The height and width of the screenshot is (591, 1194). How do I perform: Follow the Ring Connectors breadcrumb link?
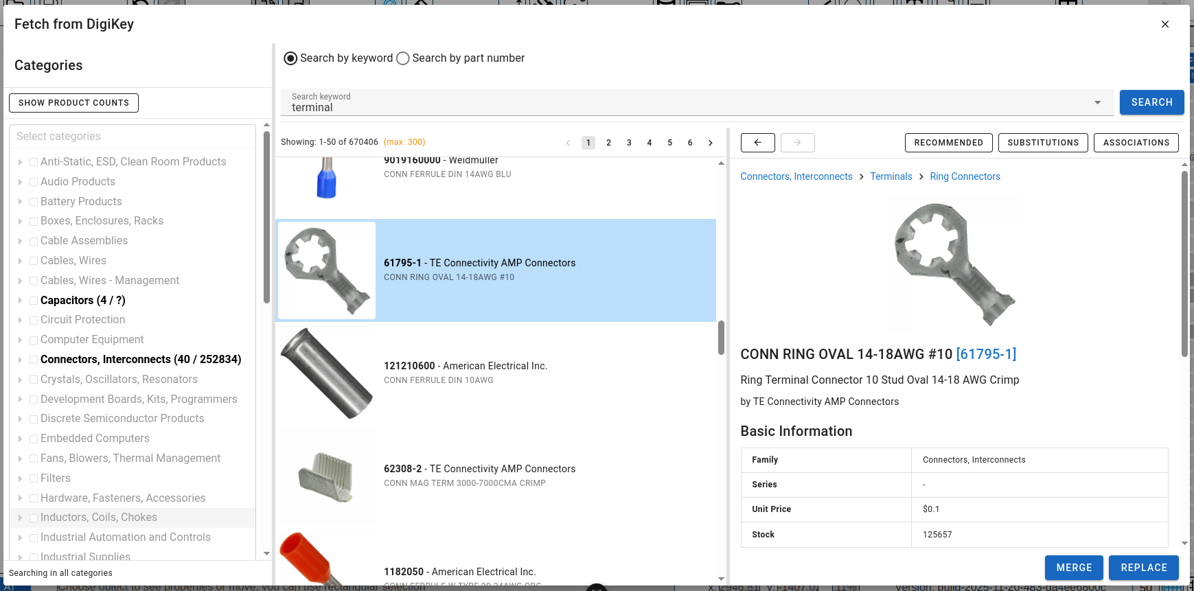tap(965, 176)
